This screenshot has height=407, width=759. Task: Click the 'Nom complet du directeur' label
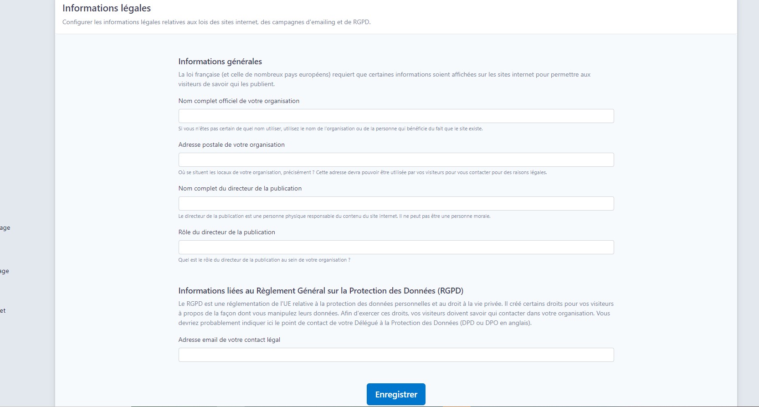(x=240, y=188)
